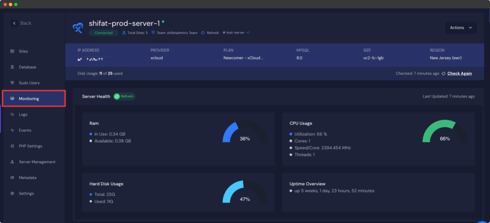Click the green Server Health refresh icon

coord(117,96)
